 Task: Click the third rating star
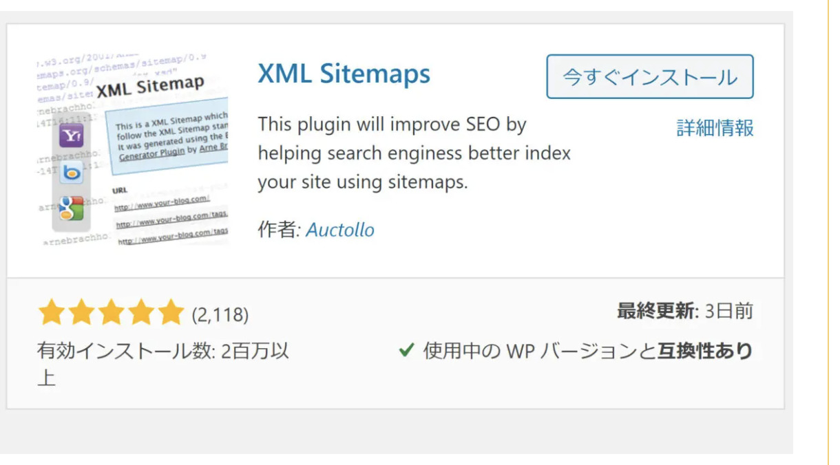tap(111, 313)
